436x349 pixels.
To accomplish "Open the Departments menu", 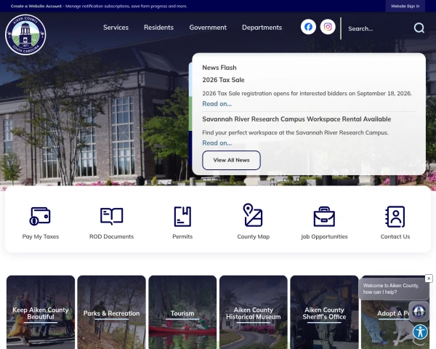I will click(262, 28).
